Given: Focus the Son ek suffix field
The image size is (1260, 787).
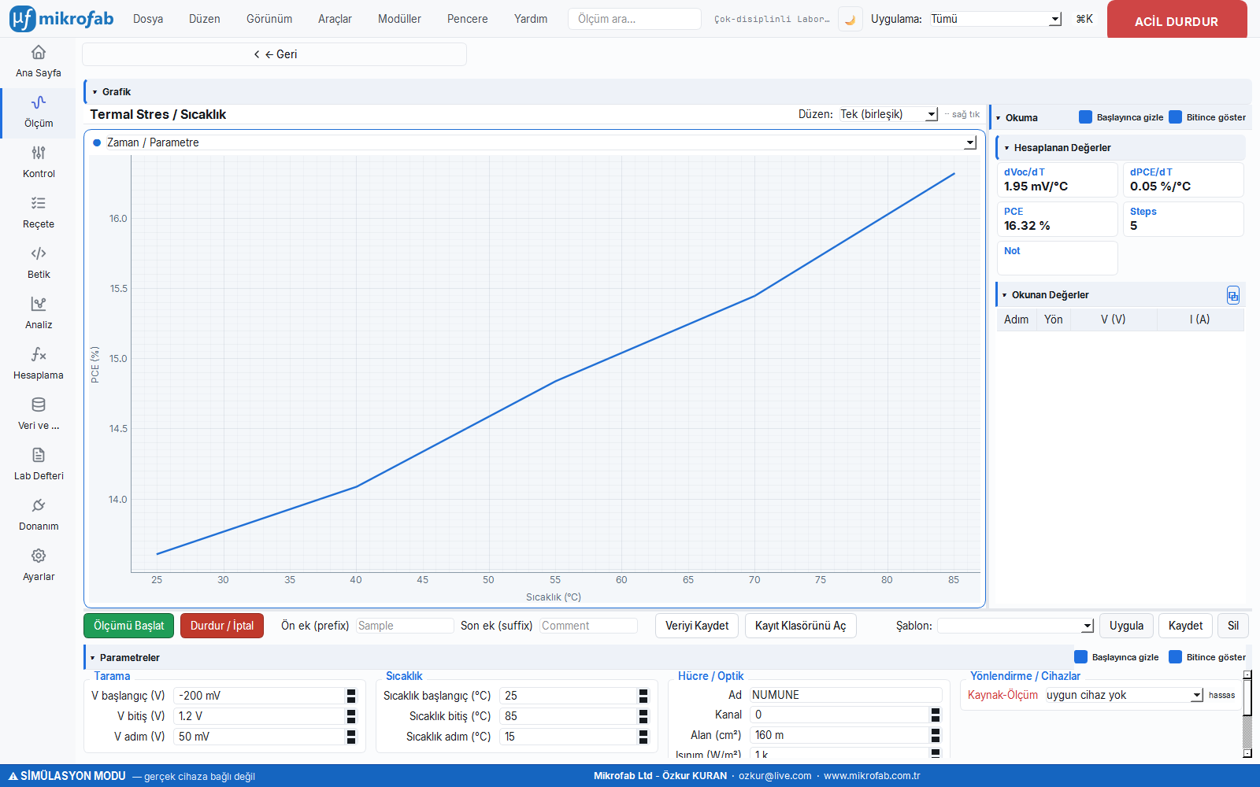Looking at the screenshot, I should coord(588,626).
